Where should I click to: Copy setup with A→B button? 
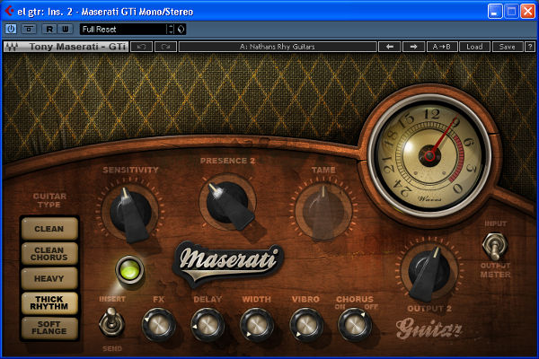click(x=442, y=47)
